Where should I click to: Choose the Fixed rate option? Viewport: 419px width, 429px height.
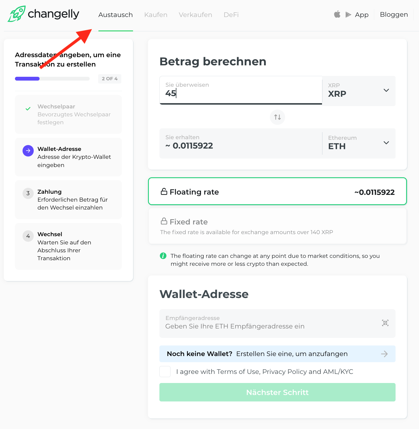point(277,226)
